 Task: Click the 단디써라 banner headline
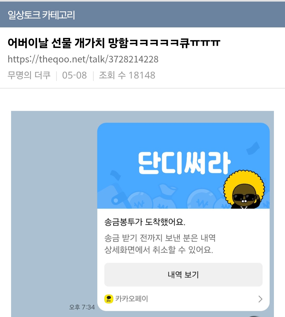184,163
